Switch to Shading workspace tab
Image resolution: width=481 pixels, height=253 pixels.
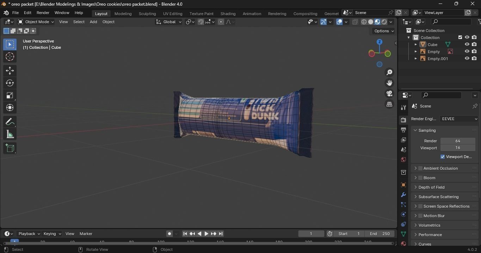click(228, 13)
